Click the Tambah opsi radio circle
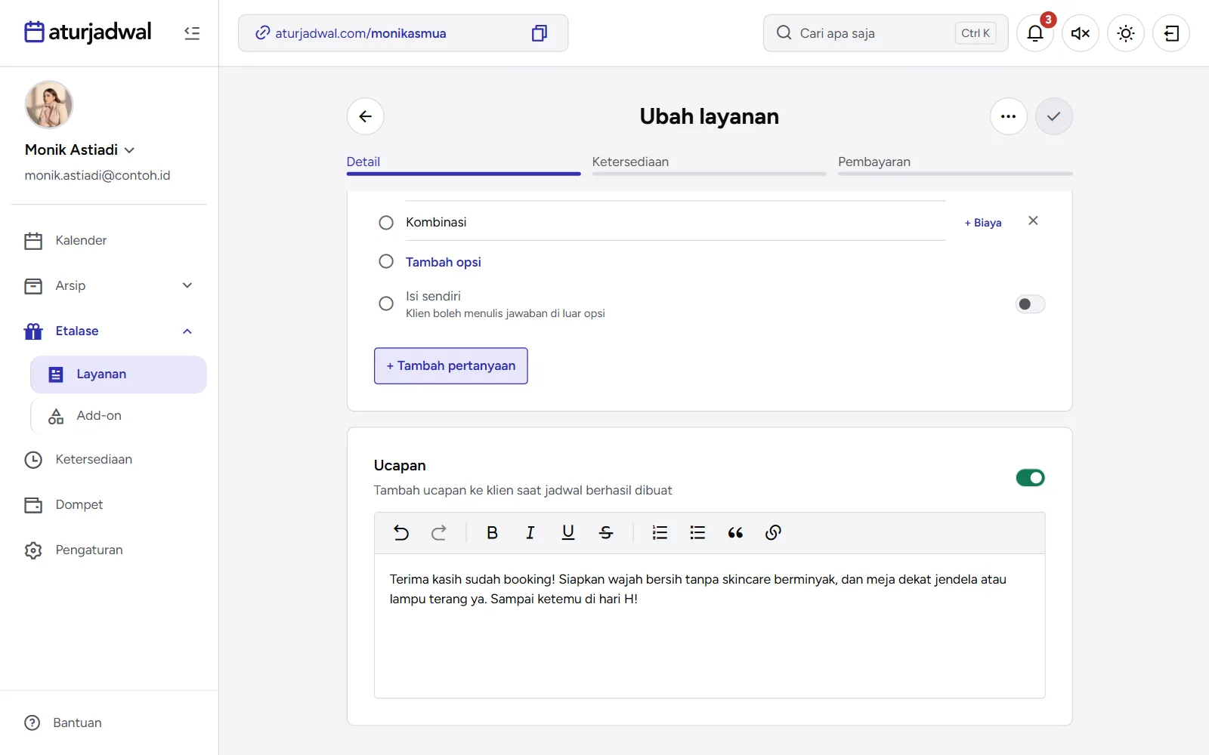The width and height of the screenshot is (1209, 755). click(386, 261)
